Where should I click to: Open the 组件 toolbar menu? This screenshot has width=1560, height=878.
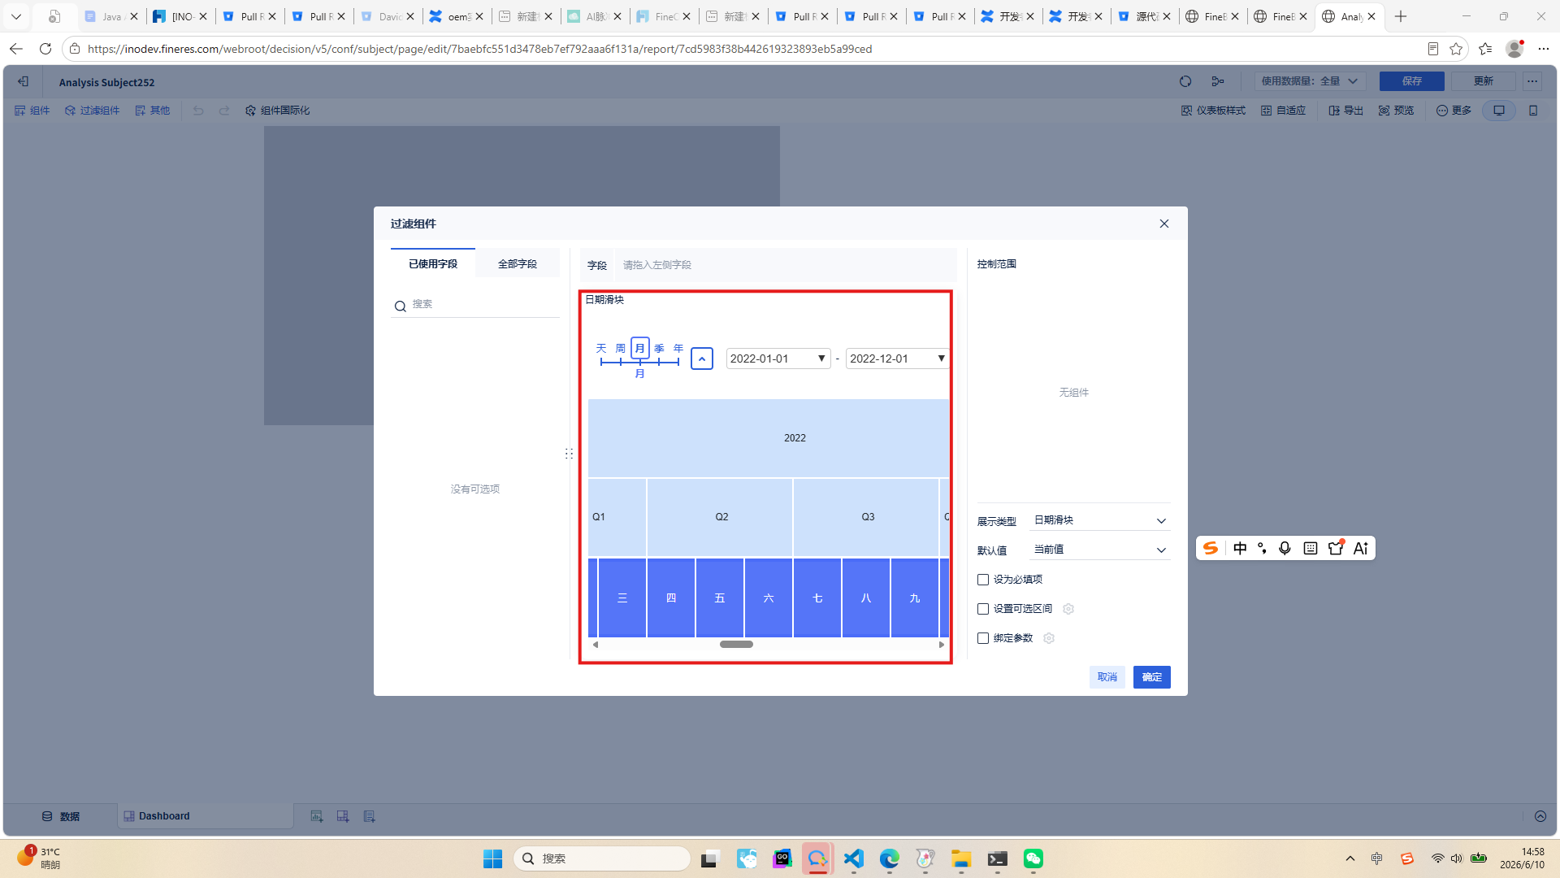(x=32, y=111)
